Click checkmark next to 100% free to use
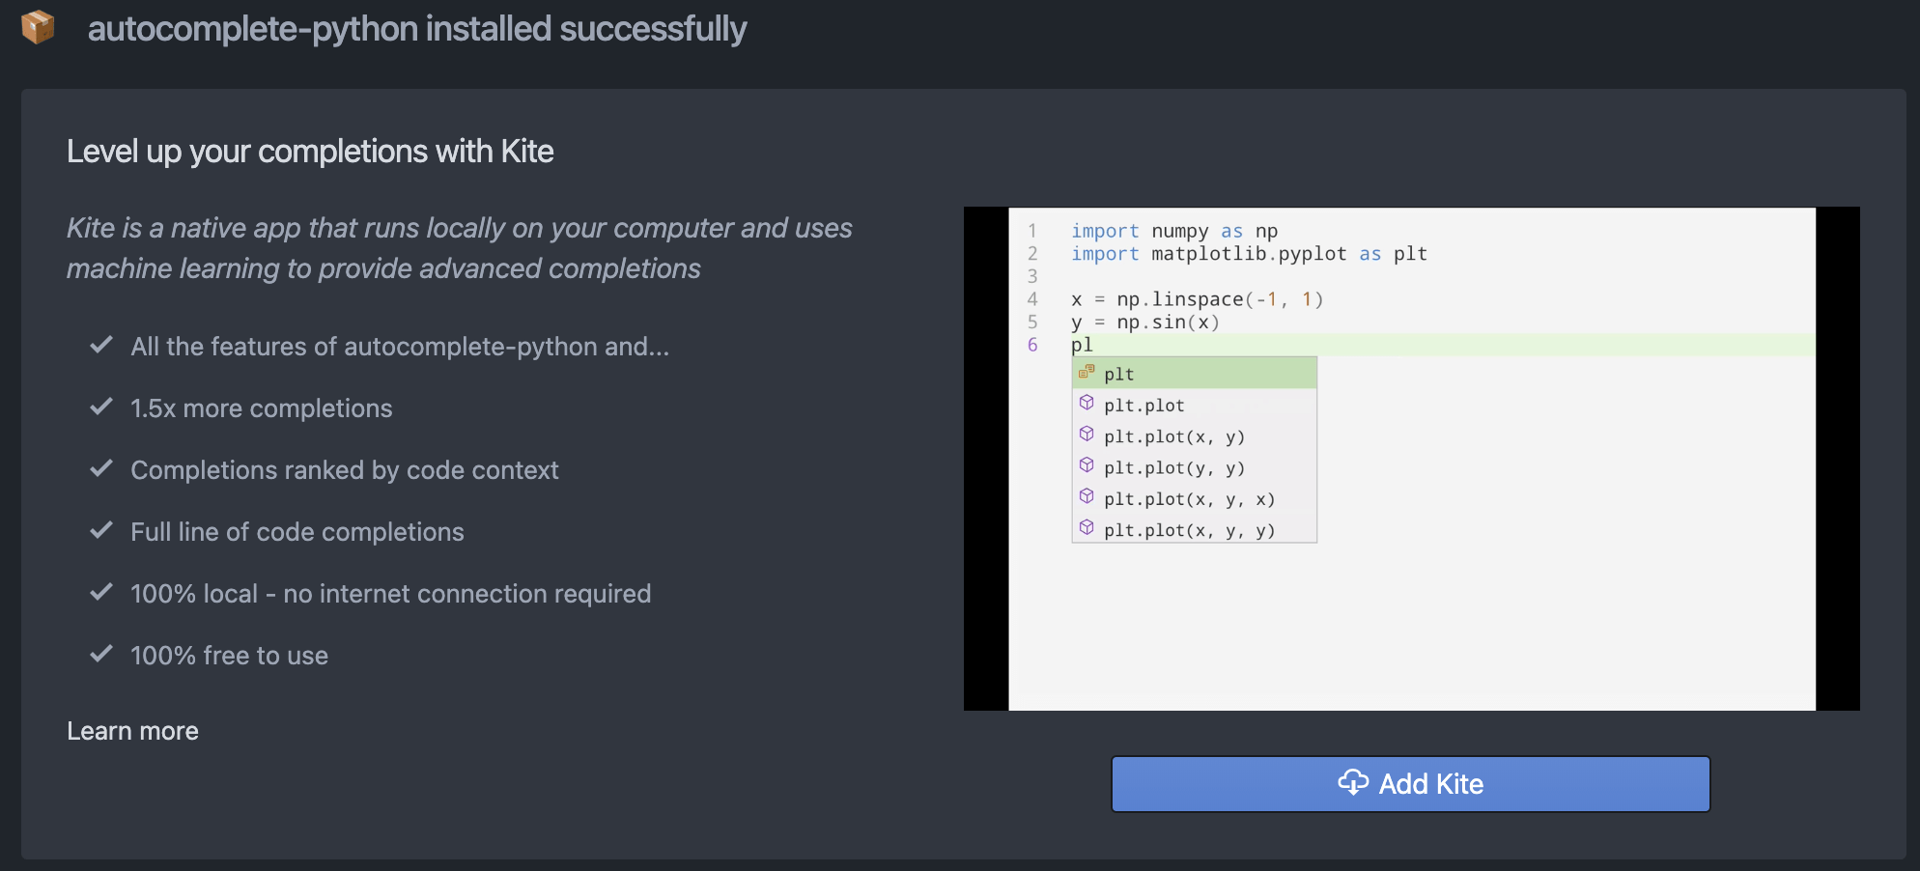 coord(101,654)
